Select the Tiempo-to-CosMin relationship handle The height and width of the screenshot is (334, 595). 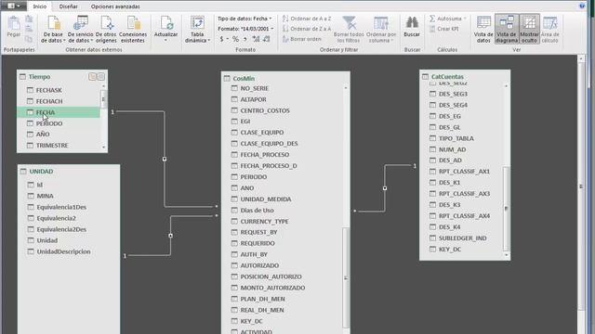point(165,159)
